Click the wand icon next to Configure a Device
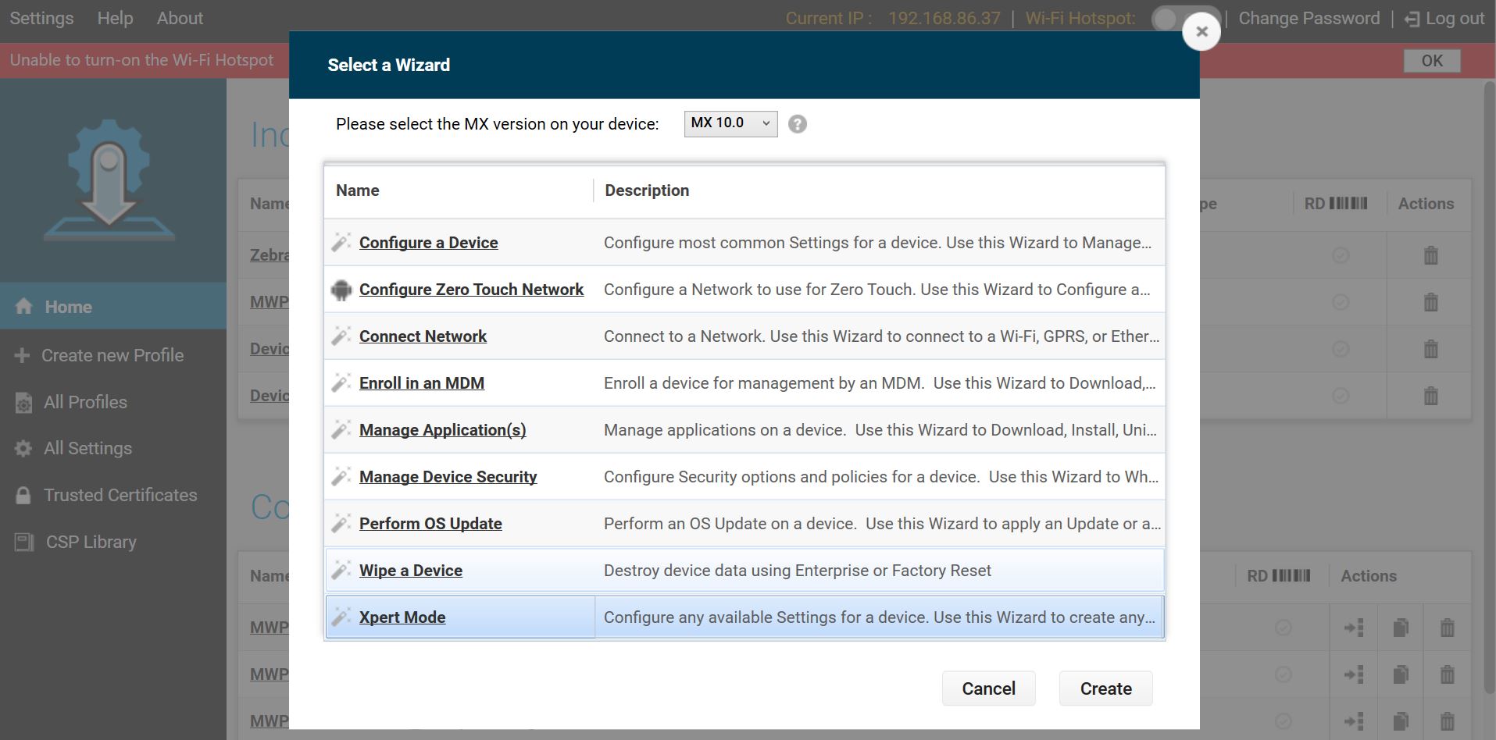This screenshot has height=740, width=1496. (341, 243)
